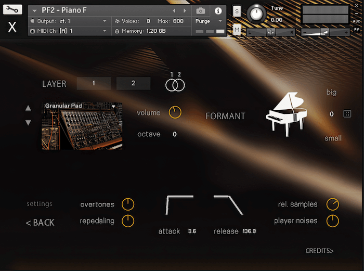Open the CREDITS> page
Viewport: 364px width, 271px height.
click(x=319, y=251)
